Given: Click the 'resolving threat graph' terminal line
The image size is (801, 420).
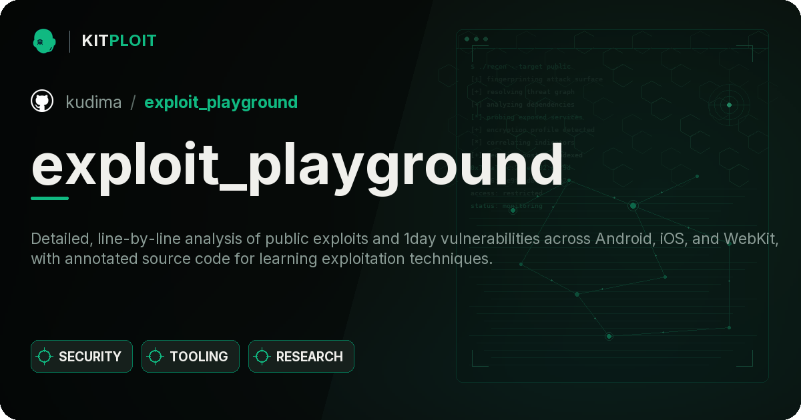Looking at the screenshot, I should pos(522,92).
